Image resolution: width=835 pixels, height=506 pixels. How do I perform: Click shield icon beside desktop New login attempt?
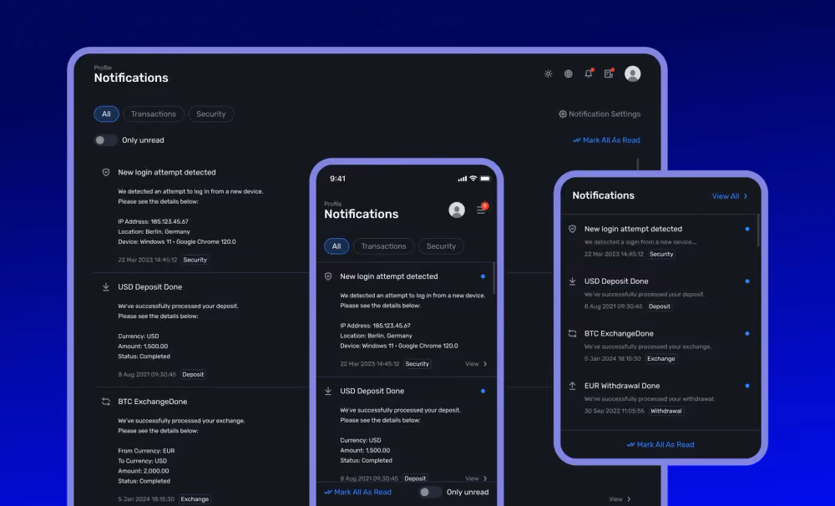click(x=106, y=172)
